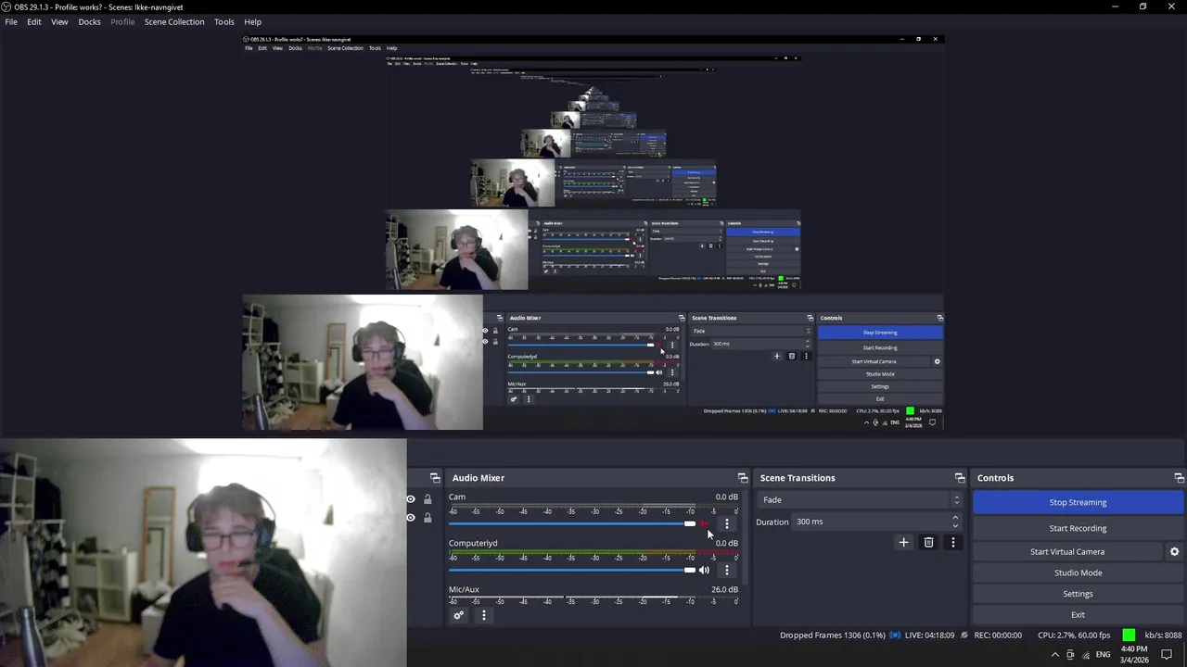This screenshot has width=1187, height=667.
Task: Float the Audio Mixer dock
Action: (x=742, y=478)
